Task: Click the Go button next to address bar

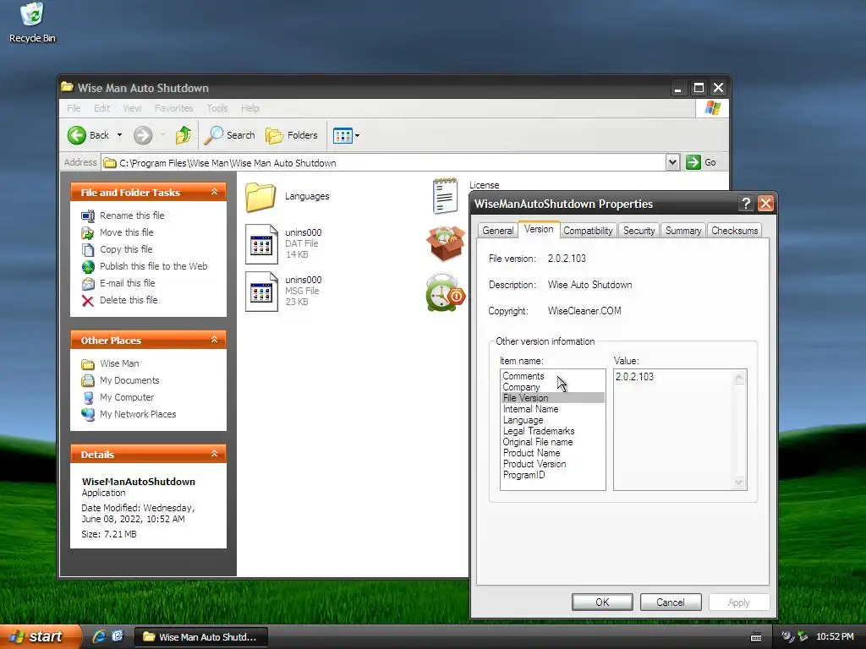Action: (701, 162)
